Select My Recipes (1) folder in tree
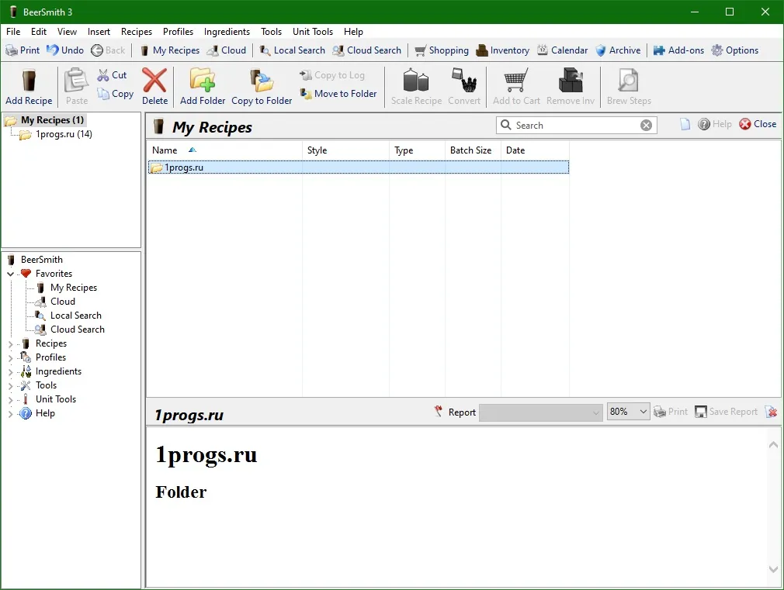Screen dimensions: 784x590 tap(44, 120)
